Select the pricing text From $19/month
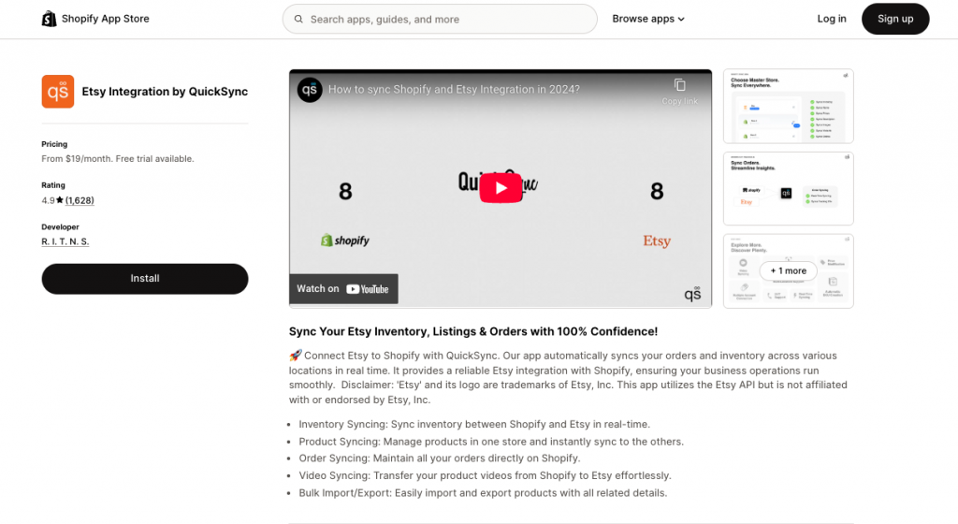The image size is (958, 524). coord(118,159)
